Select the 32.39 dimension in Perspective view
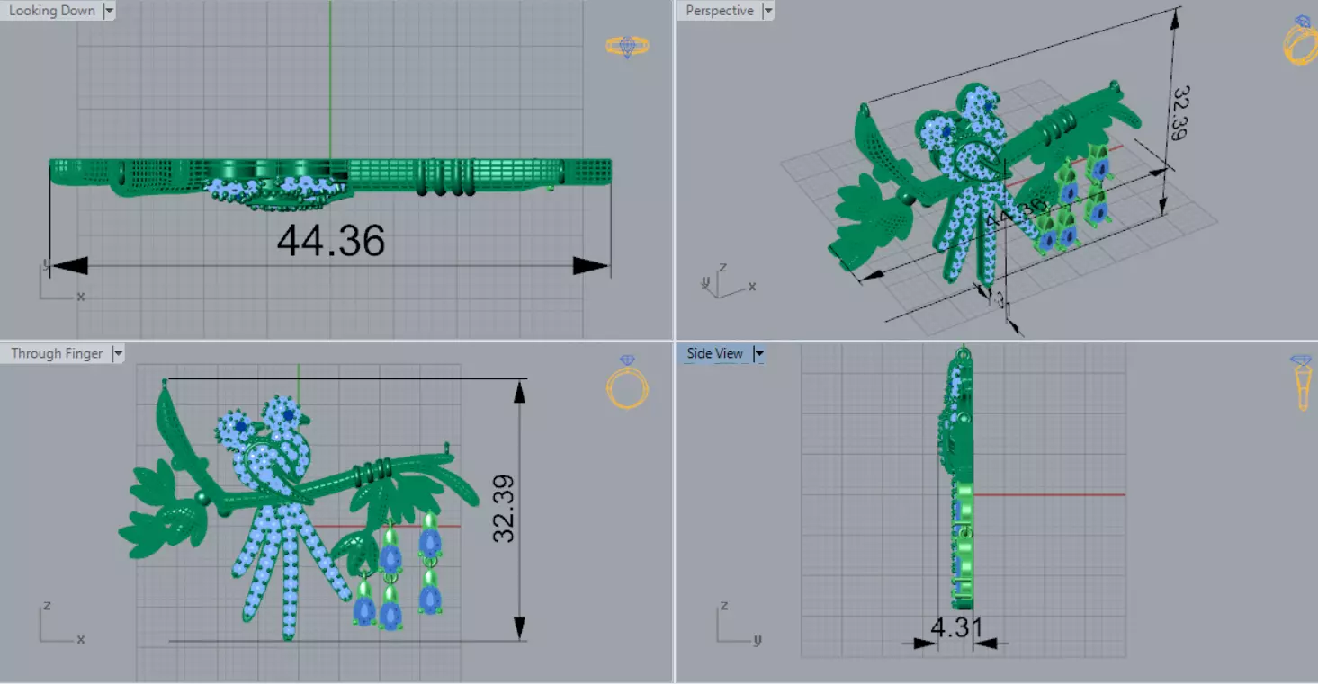The width and height of the screenshot is (1318, 684). pos(1182,113)
